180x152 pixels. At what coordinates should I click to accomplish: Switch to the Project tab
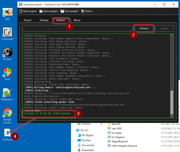pos(28,20)
